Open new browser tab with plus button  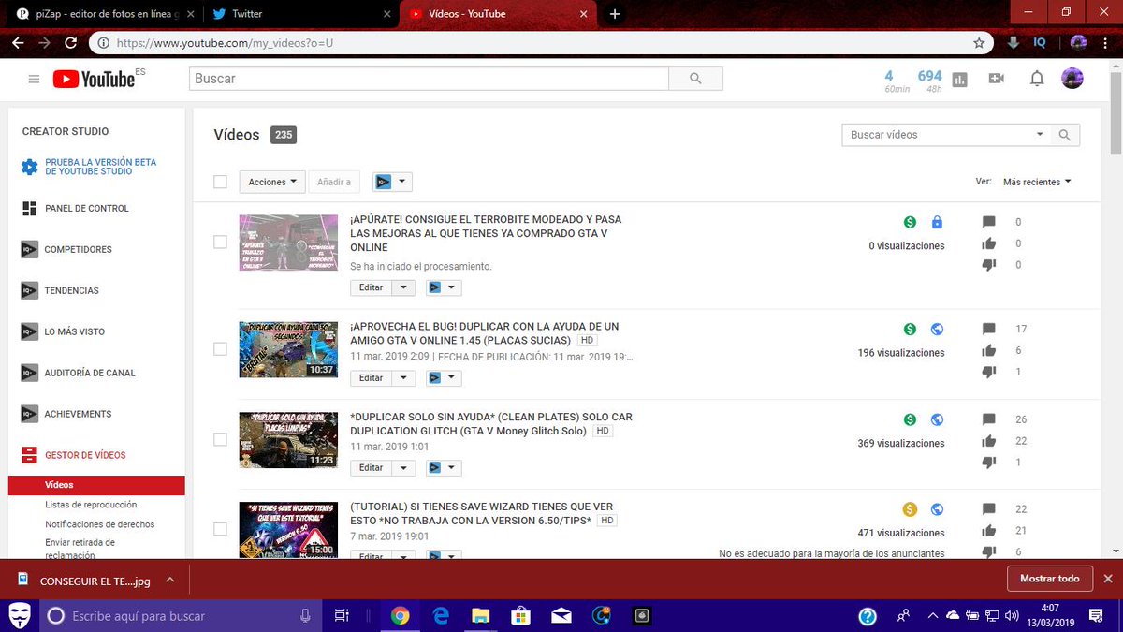tap(614, 14)
